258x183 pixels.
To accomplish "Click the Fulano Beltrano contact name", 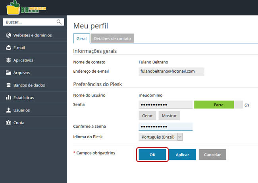I will [153, 62].
